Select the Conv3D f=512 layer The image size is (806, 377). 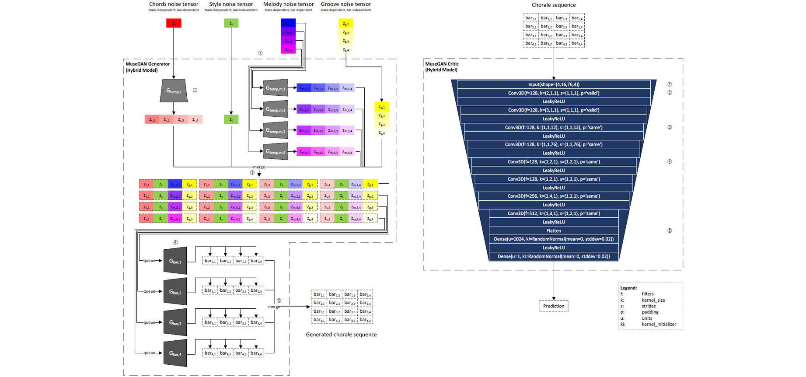coord(554,213)
